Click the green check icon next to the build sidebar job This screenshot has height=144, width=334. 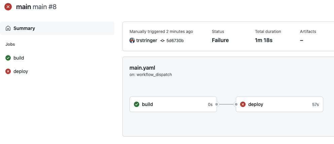(8, 58)
